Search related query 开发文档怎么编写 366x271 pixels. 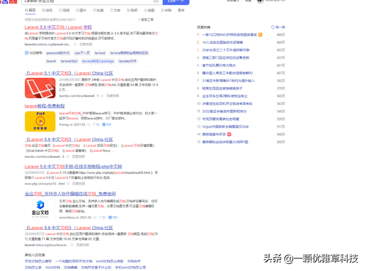tap(38, 261)
